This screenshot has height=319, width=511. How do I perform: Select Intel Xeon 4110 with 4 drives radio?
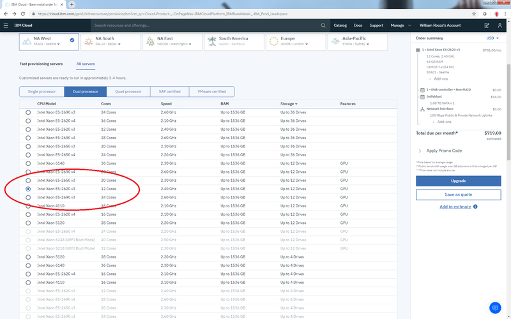tap(28, 283)
